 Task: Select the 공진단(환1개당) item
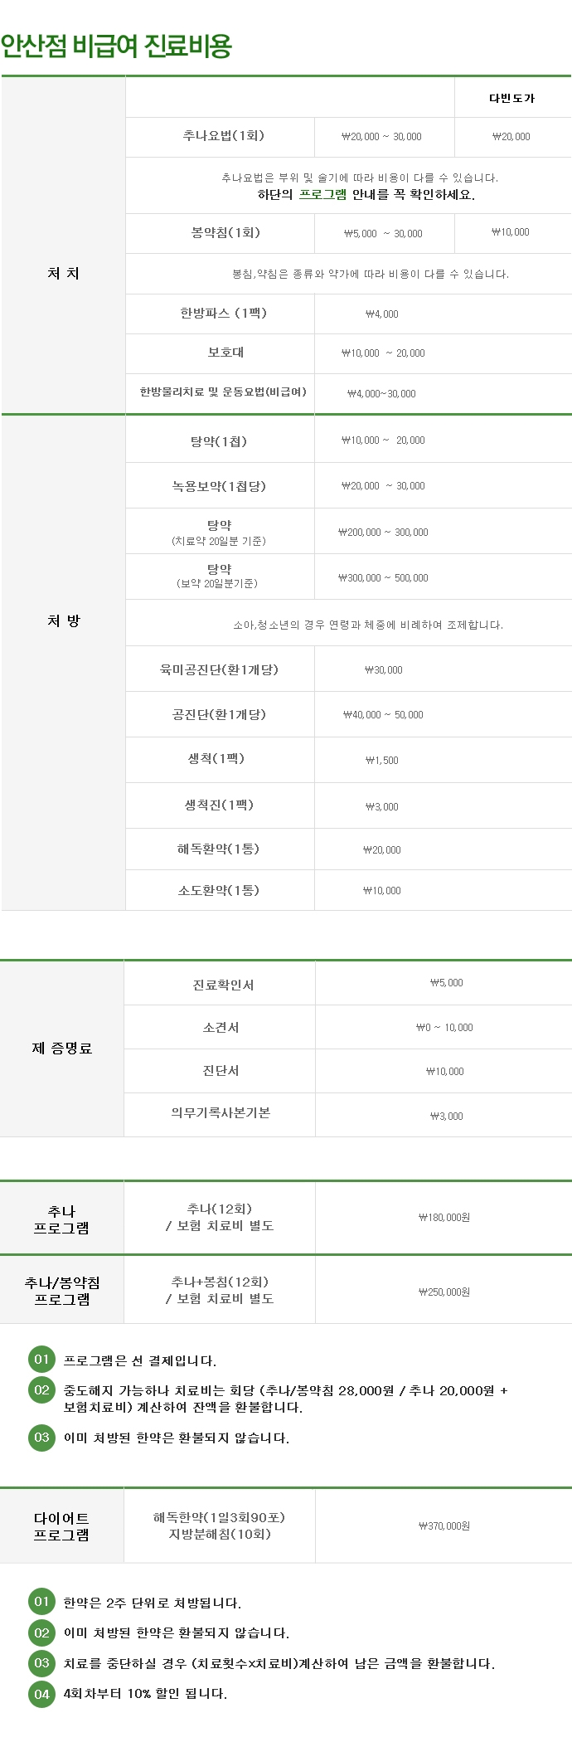220,714
